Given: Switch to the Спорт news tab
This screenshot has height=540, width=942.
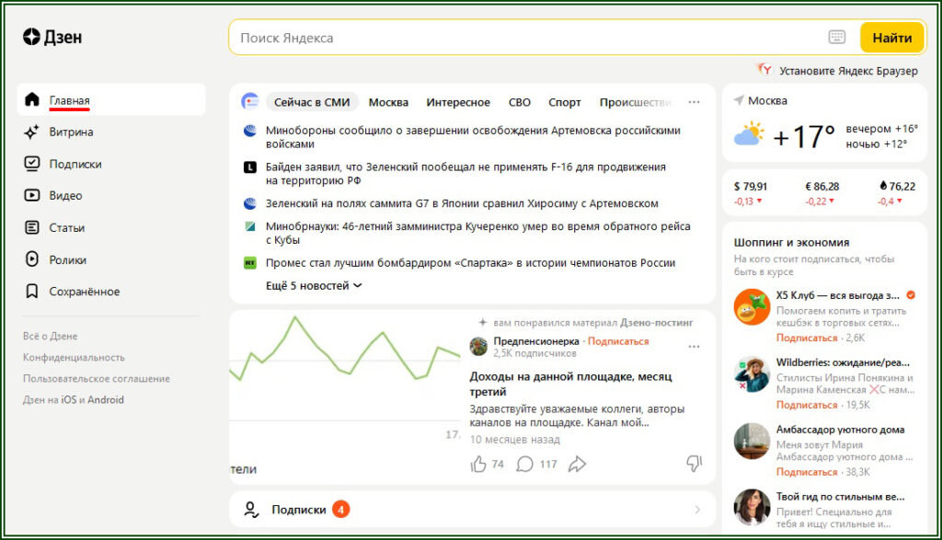Looking at the screenshot, I should click(x=564, y=102).
